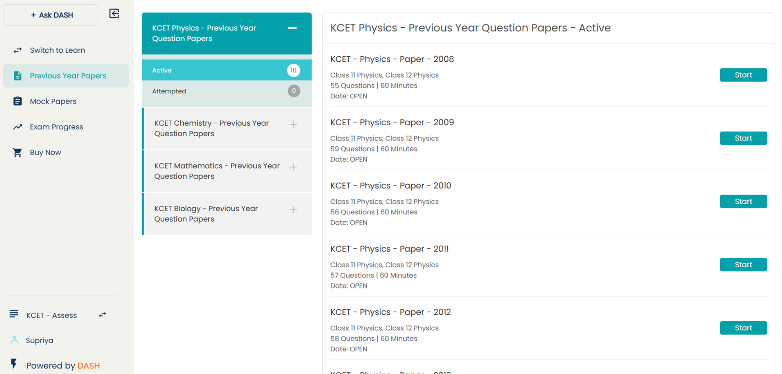Click the Supriya profile avatar icon
Viewport: 782px width, 374px height.
point(14,340)
